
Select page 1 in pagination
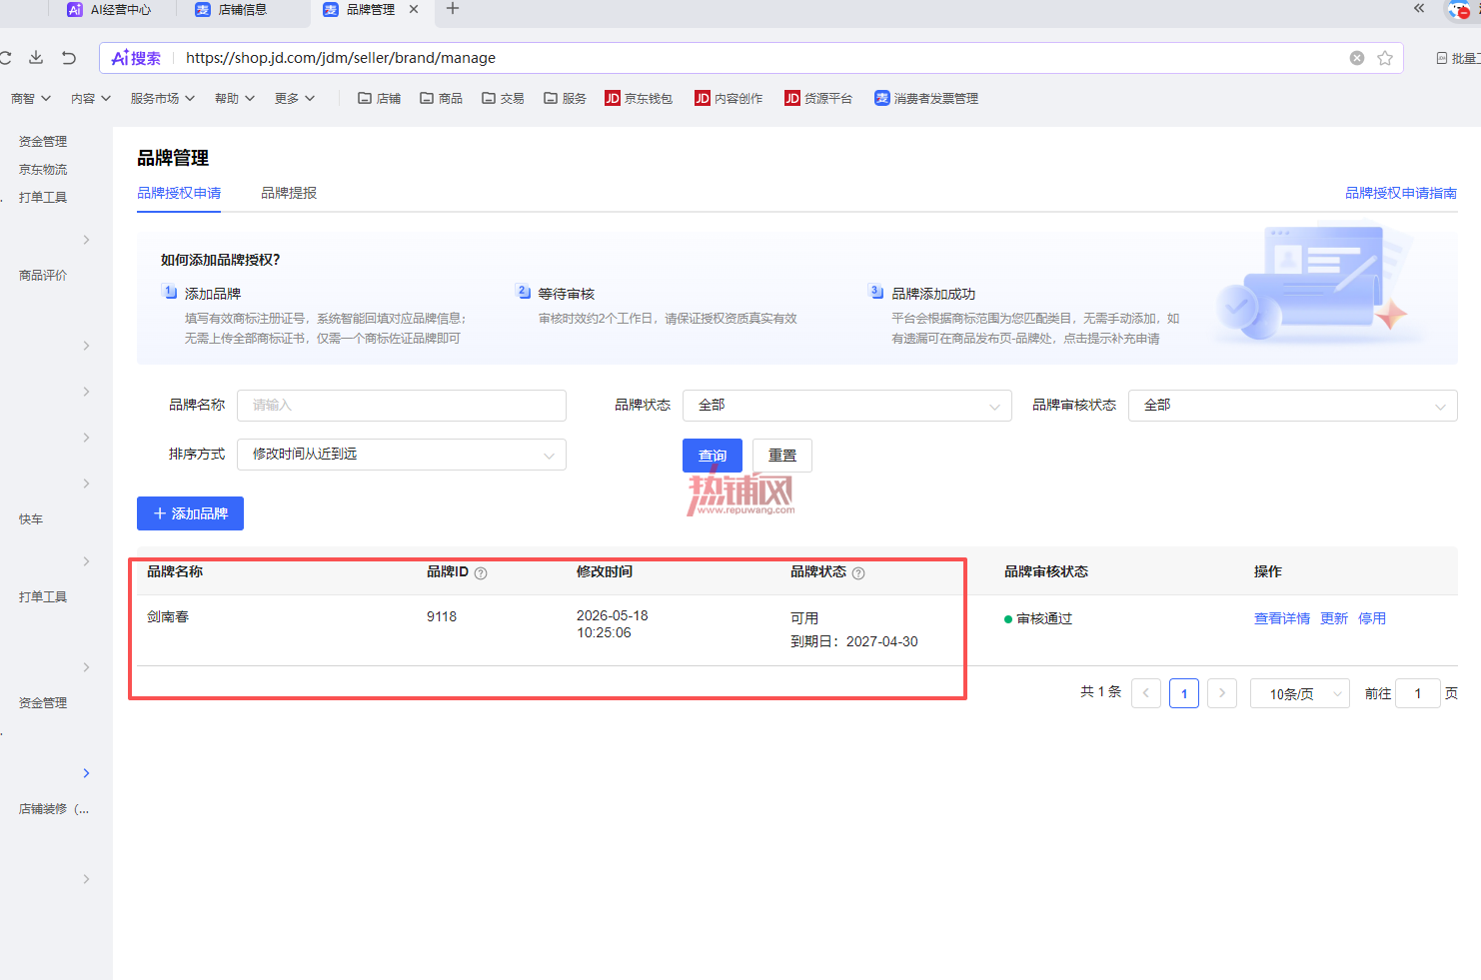click(x=1184, y=693)
